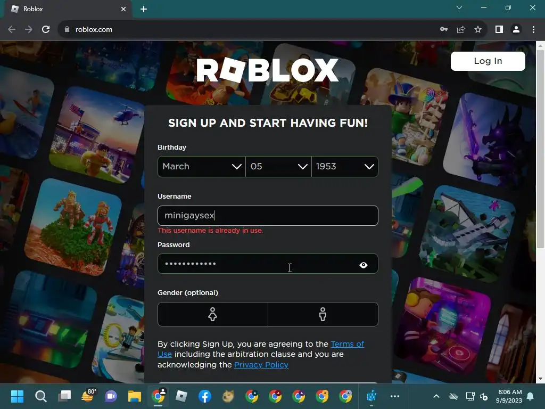Click the browser forward arrow
Screen dimensions: 545x409
pos(29,30)
